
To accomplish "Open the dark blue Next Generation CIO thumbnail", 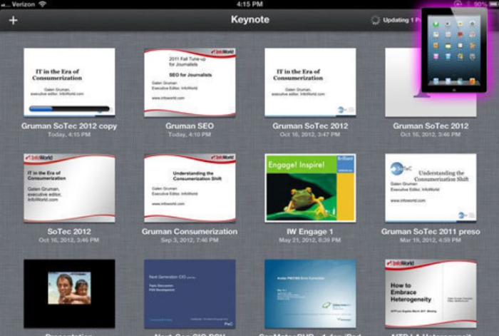I will [190, 294].
